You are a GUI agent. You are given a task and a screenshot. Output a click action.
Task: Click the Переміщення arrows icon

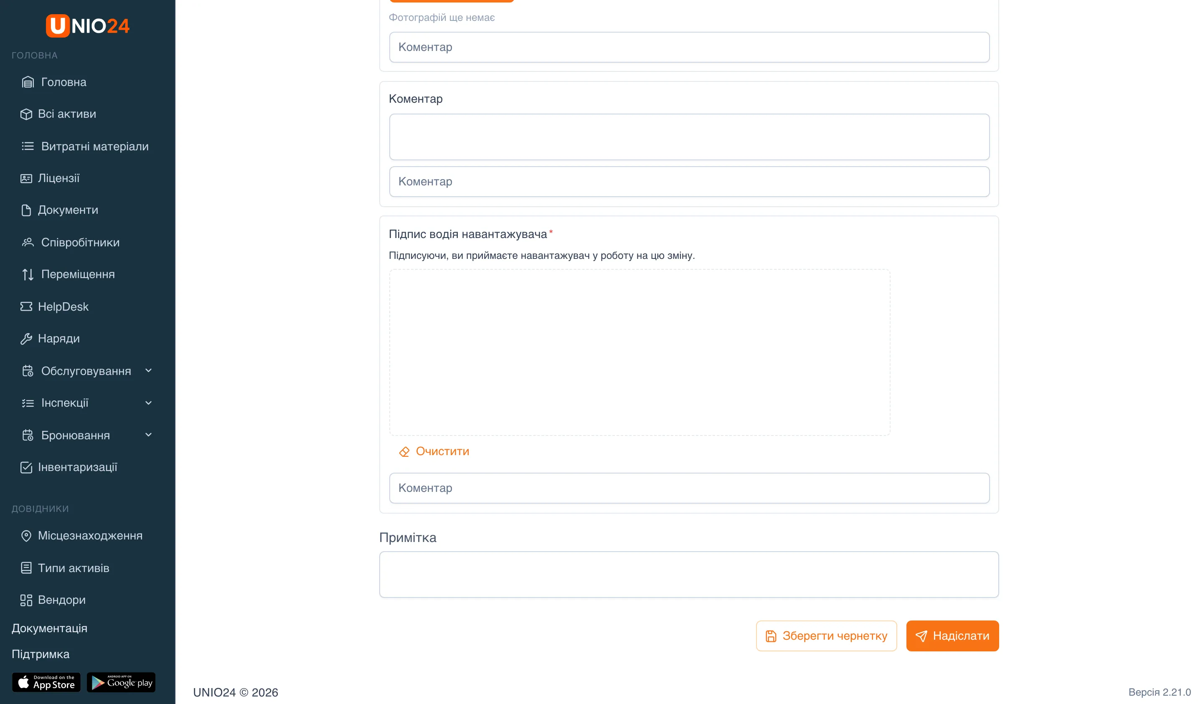pyautogui.click(x=28, y=274)
